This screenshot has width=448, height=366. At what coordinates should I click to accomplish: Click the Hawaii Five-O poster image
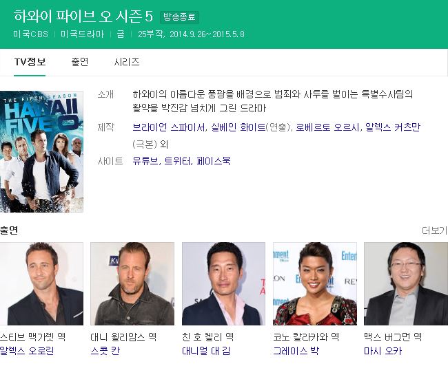tap(41, 151)
